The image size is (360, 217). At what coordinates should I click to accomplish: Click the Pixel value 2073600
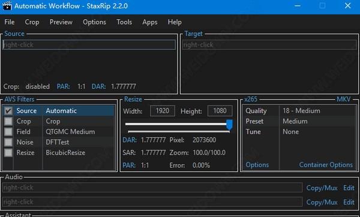(204, 140)
